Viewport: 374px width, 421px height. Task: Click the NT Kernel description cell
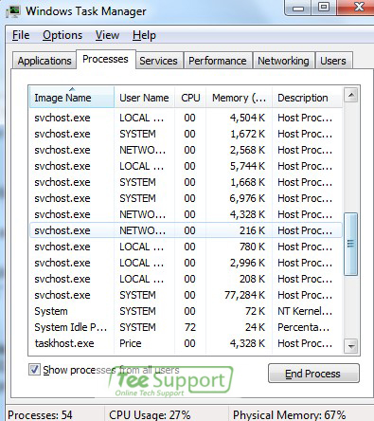pos(305,311)
